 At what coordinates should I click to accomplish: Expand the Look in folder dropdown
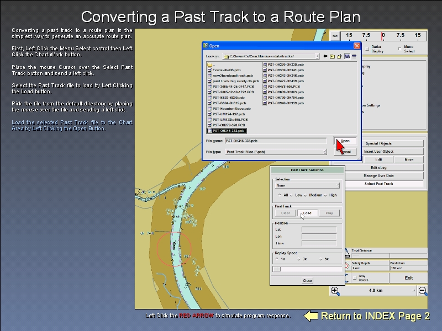pos(317,56)
